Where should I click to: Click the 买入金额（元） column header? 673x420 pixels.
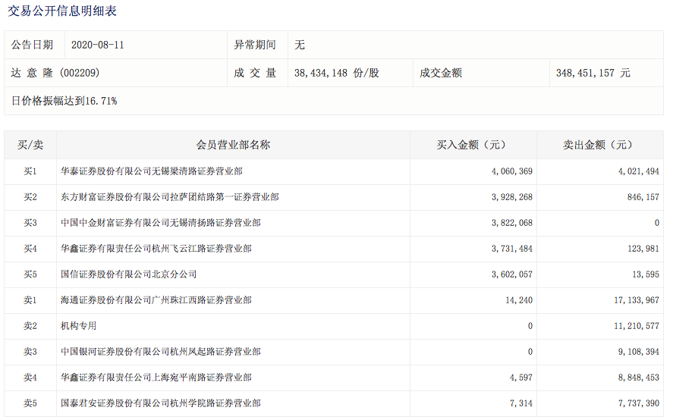[x=473, y=145]
